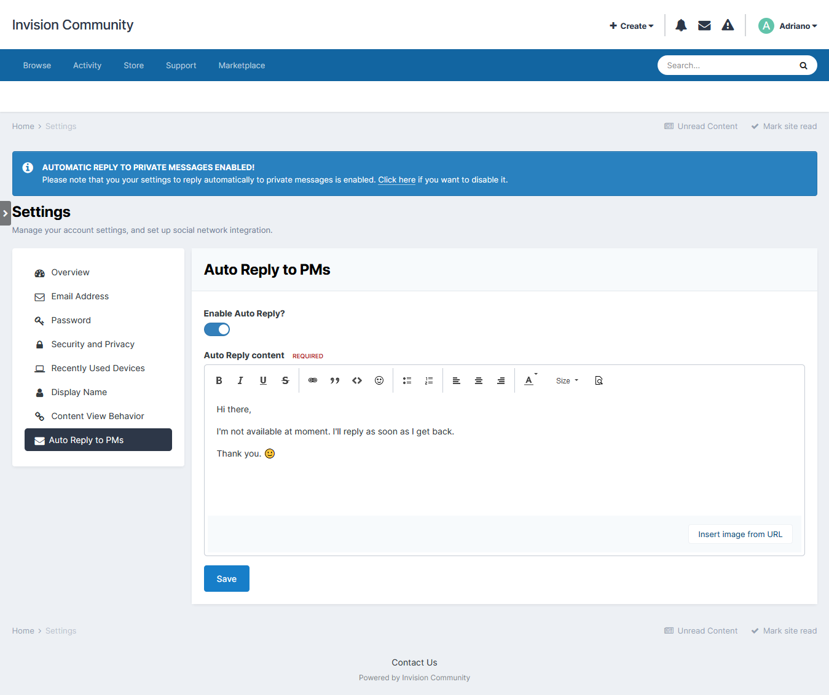The width and height of the screenshot is (829, 695).
Task: Center-align the reply text
Action: pos(479,380)
